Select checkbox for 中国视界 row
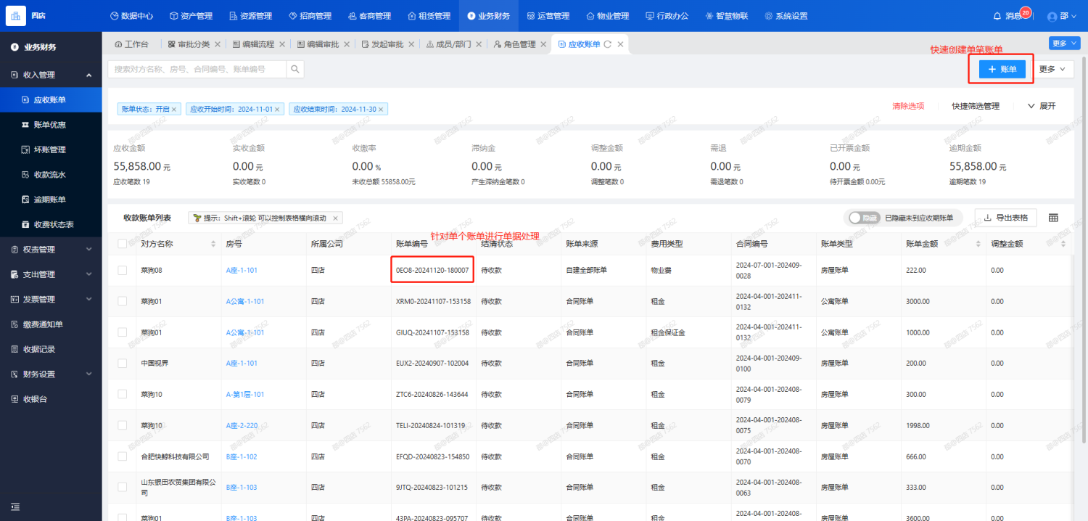1088x521 pixels. 123,364
